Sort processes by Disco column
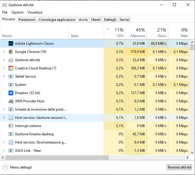 pyautogui.click(x=157, y=33)
